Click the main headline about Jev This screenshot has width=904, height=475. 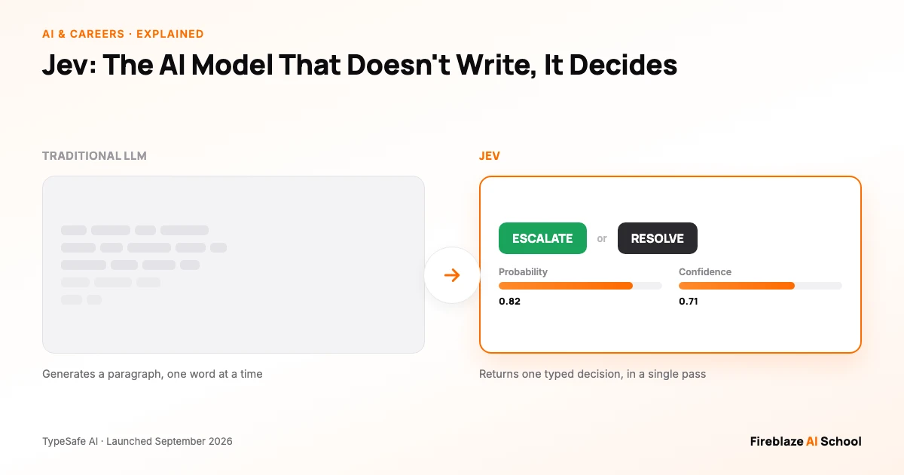[x=360, y=65]
